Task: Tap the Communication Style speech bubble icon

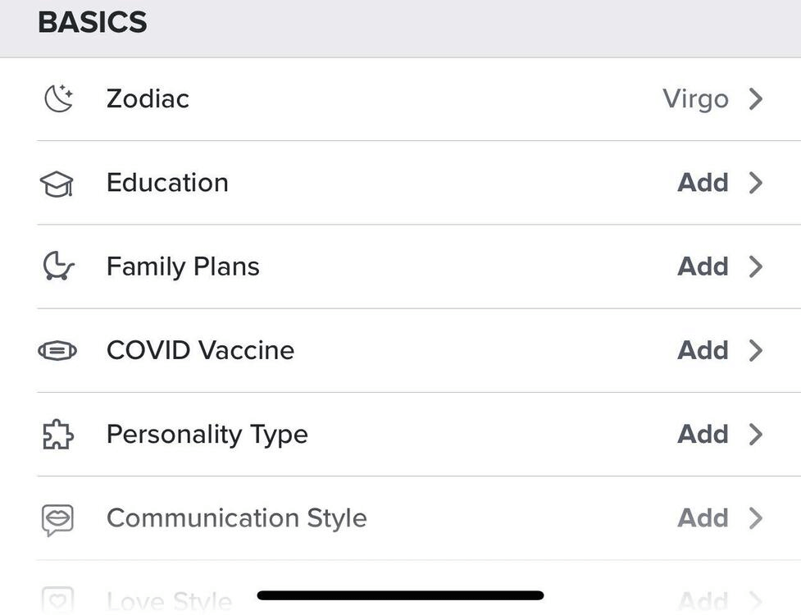Action: [x=57, y=519]
